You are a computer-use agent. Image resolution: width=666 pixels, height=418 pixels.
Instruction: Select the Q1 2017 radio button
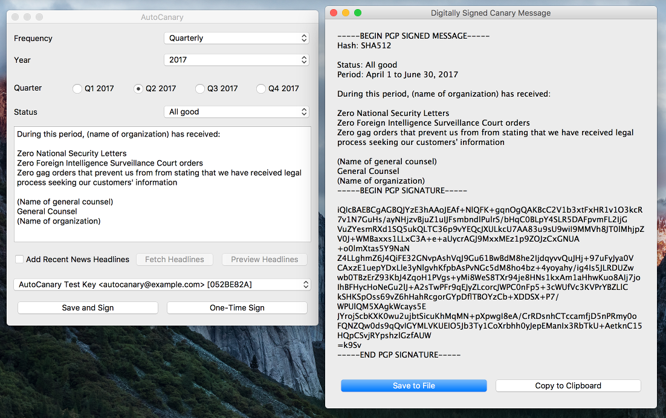pyautogui.click(x=77, y=89)
